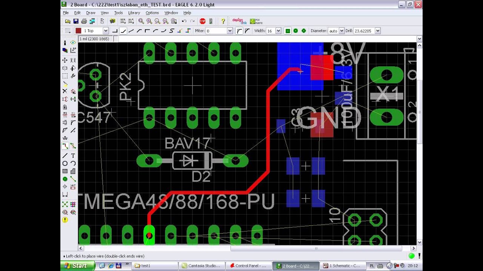Open the Draw menu

point(91,13)
